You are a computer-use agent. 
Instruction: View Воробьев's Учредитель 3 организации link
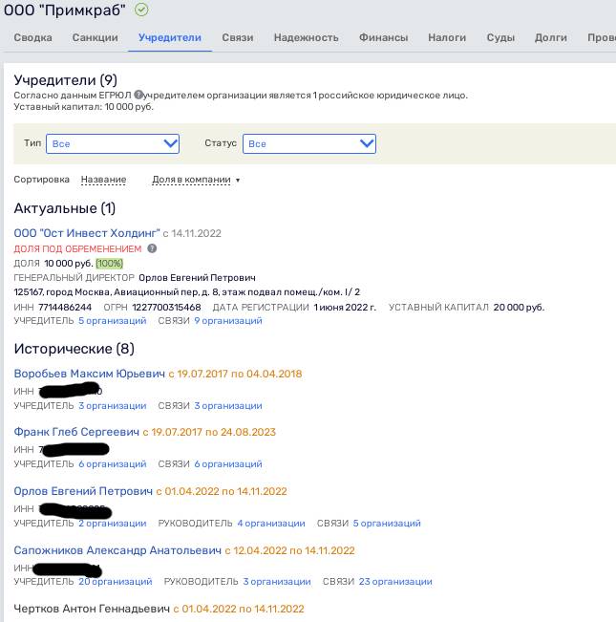(112, 406)
